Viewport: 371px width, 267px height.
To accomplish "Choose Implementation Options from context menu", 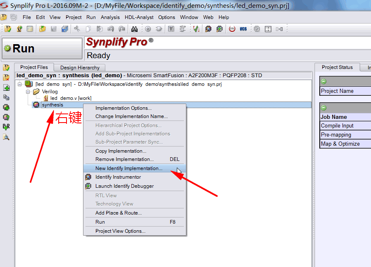I will [x=135, y=108].
